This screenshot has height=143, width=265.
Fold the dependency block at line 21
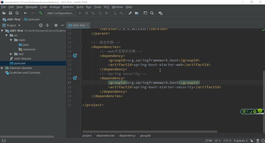point(81,56)
